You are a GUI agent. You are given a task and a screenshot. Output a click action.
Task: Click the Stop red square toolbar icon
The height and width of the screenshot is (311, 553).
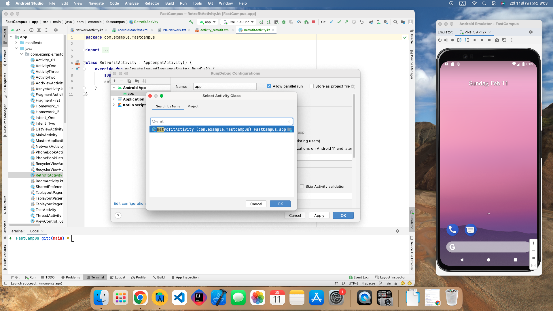(x=314, y=22)
